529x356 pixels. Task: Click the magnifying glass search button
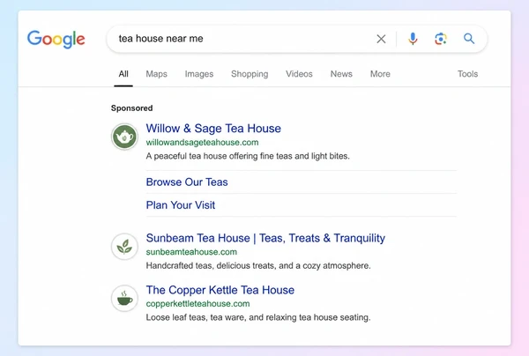[469, 39]
